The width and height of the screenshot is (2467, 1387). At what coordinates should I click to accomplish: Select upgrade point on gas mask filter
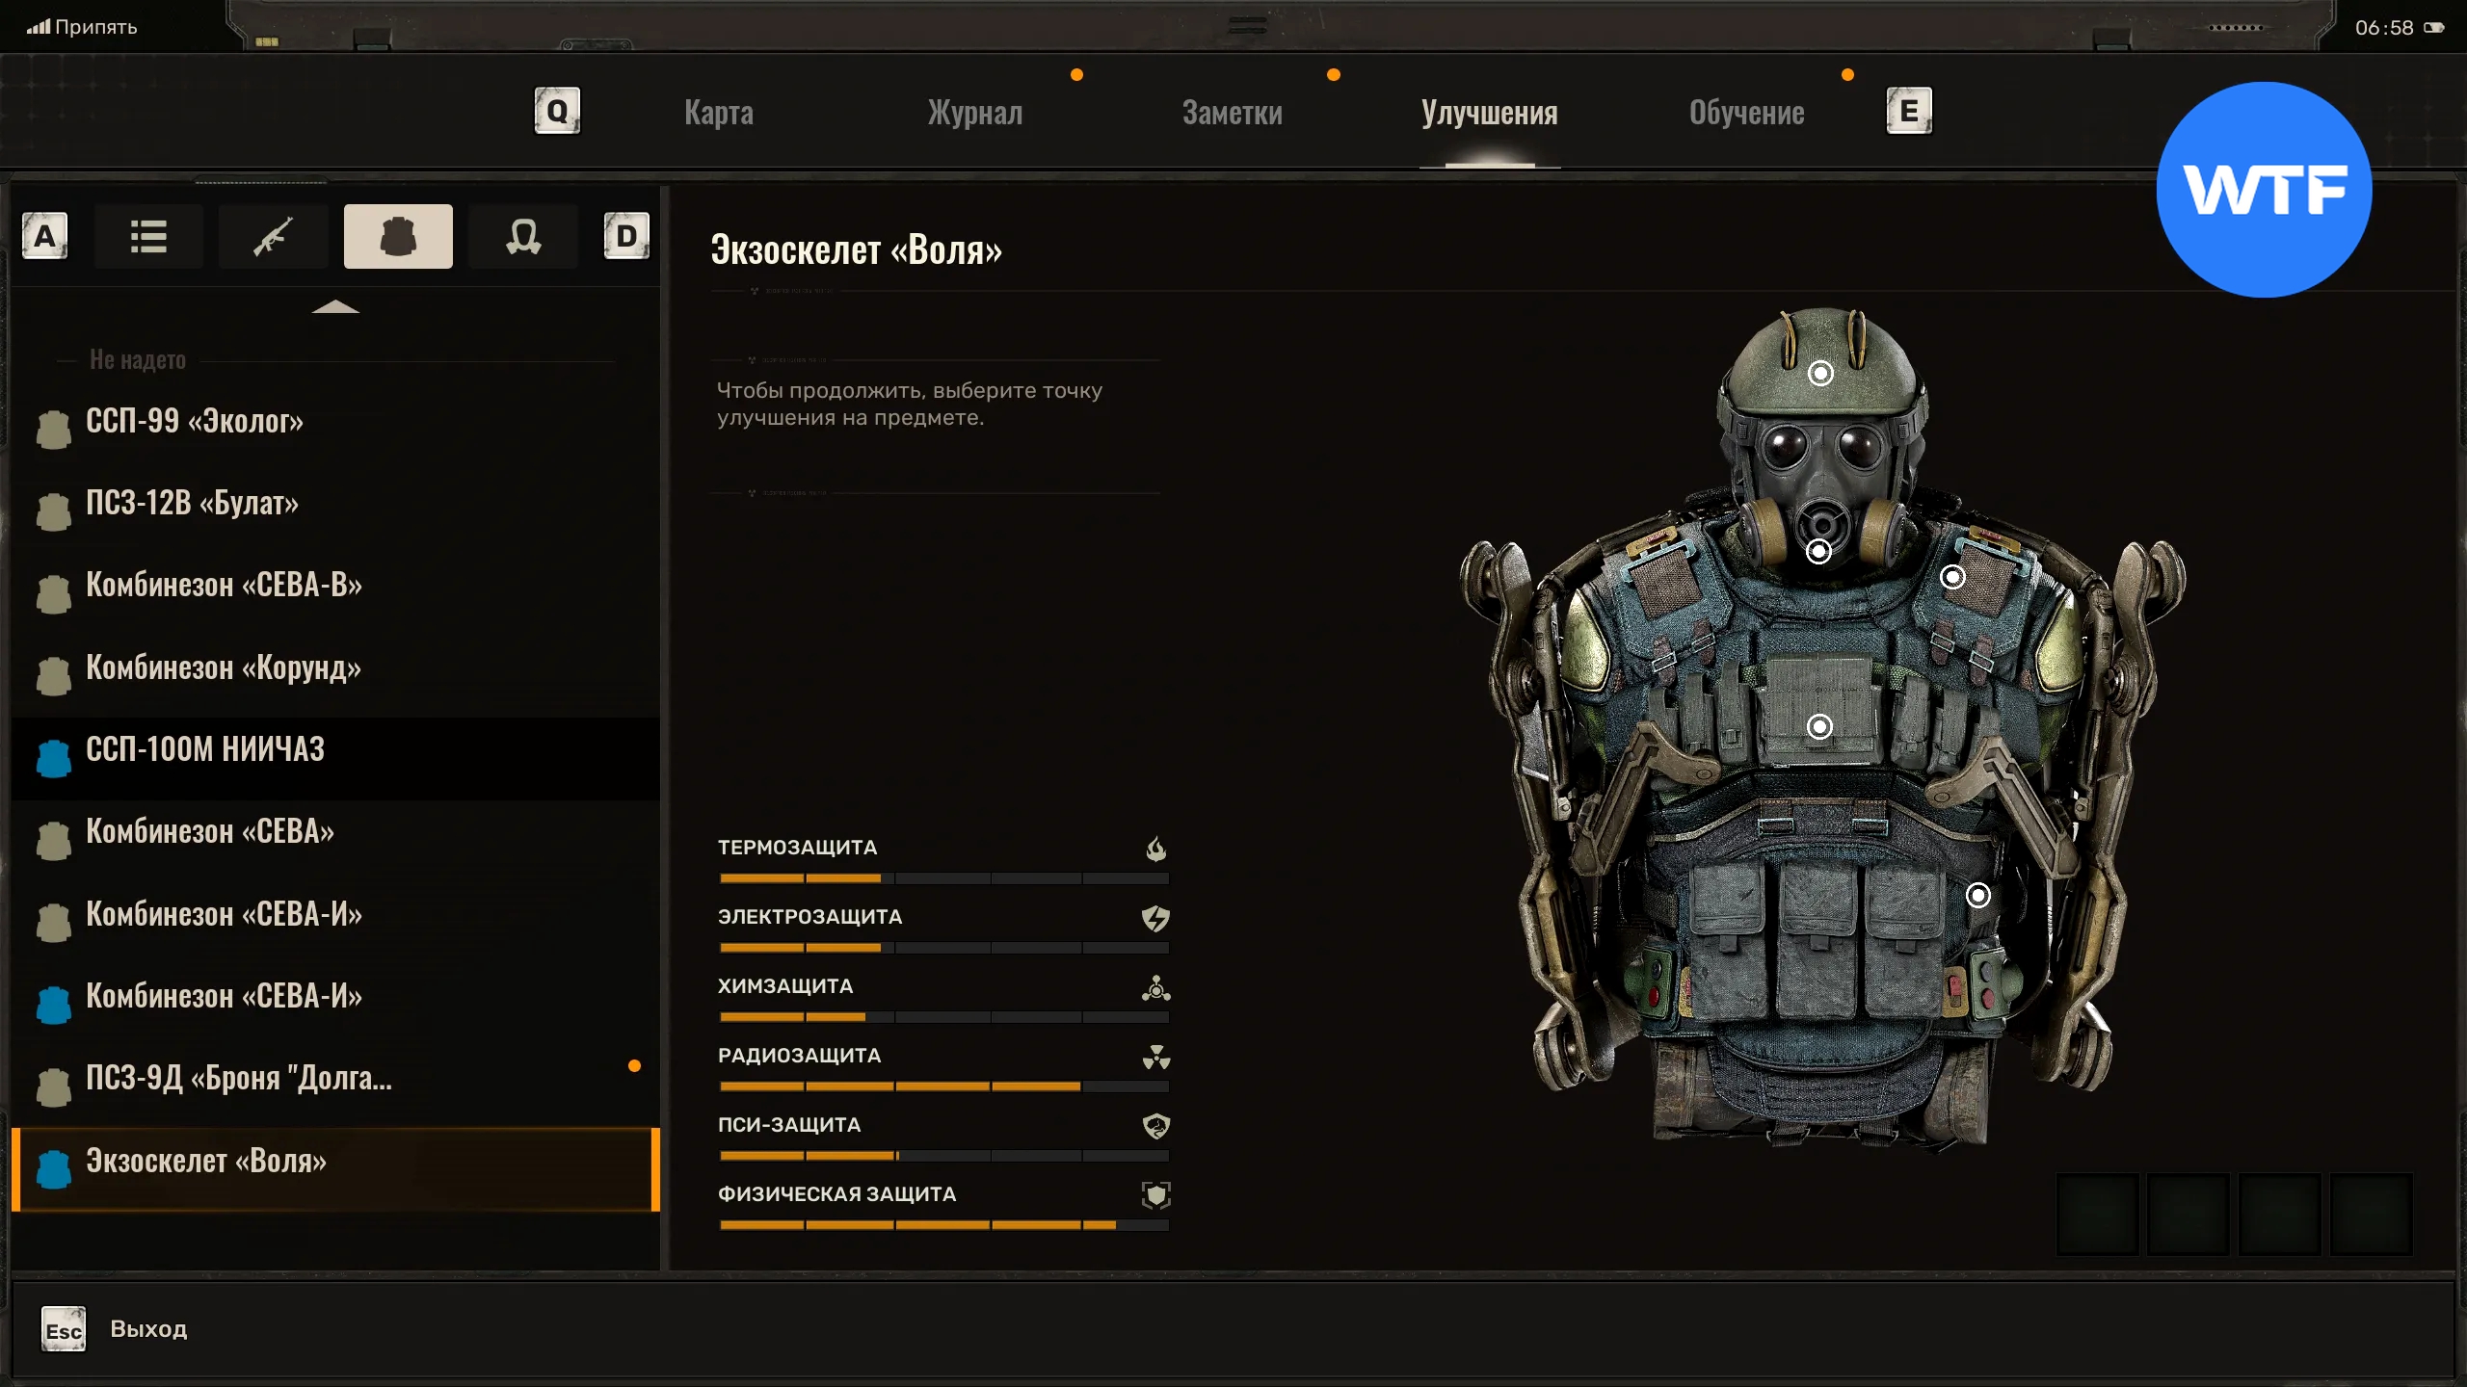[1818, 552]
